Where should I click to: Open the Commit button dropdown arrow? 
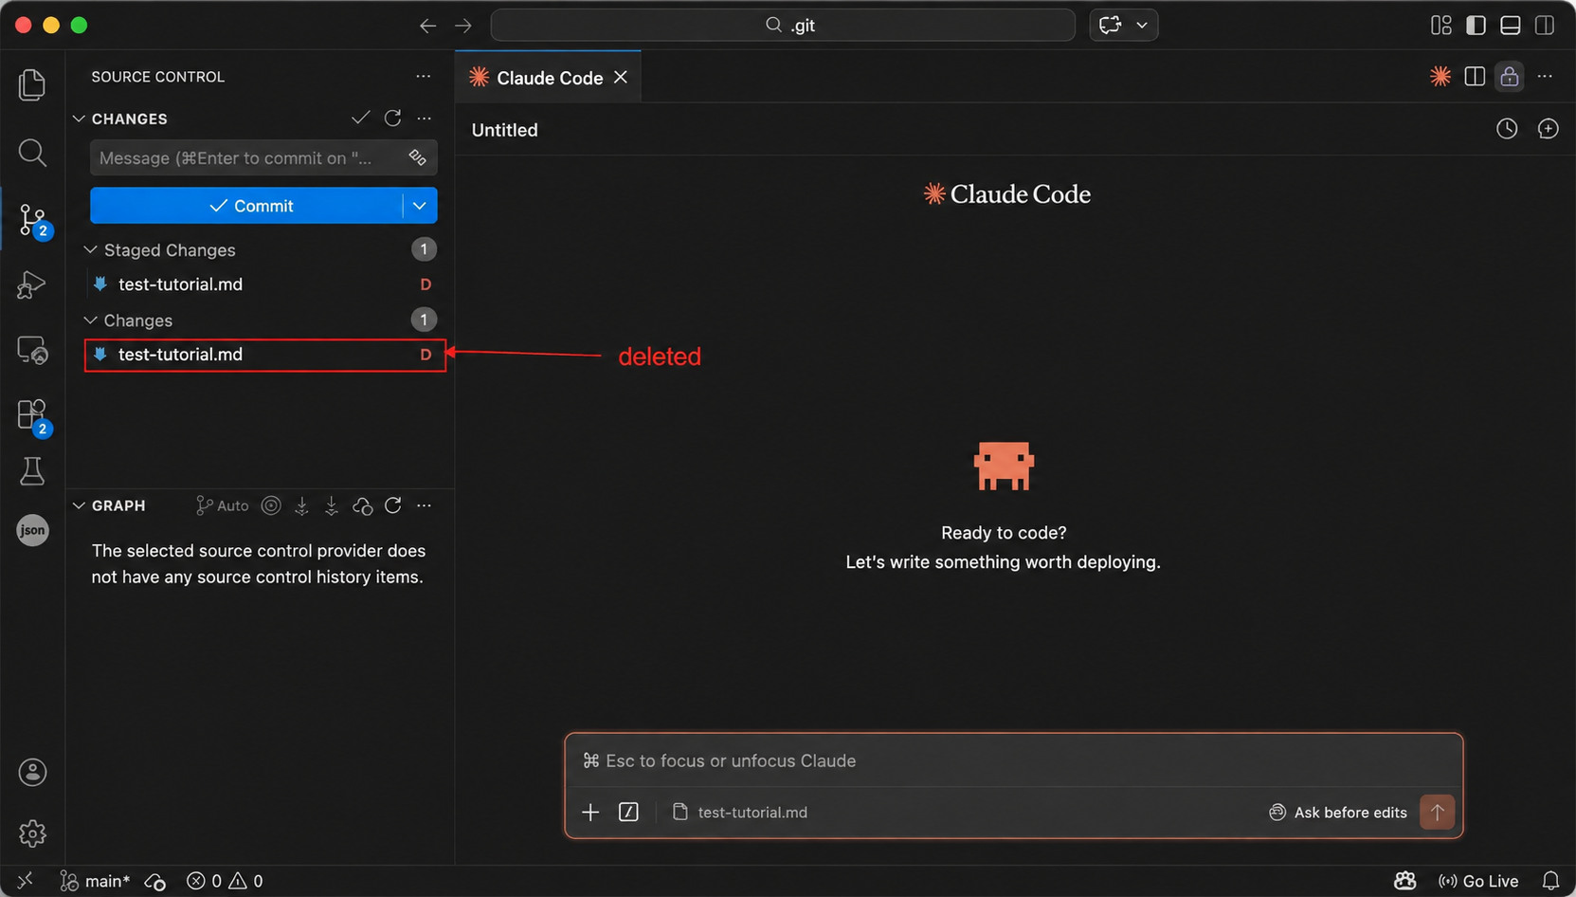point(420,206)
